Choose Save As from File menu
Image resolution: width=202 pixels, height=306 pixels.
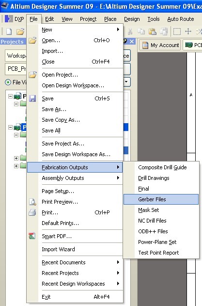75,109
